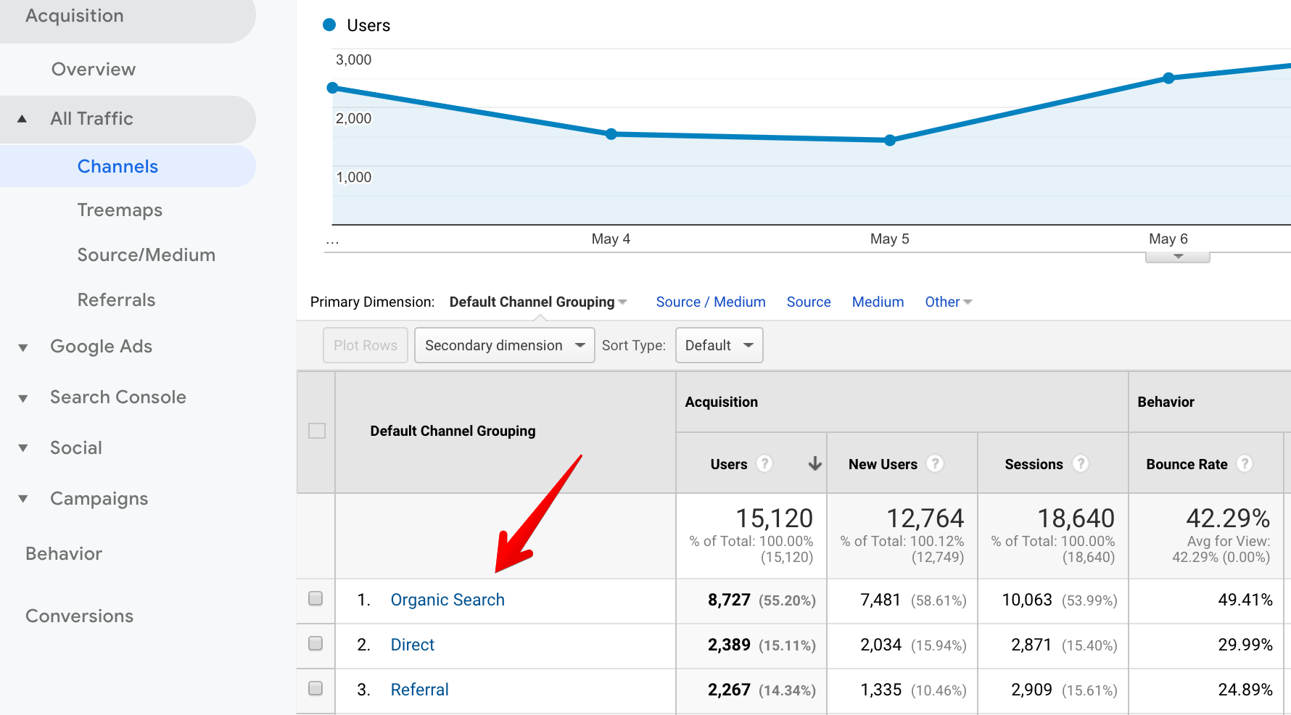Click Referral new users value 1,335
The image size is (1291, 715).
[x=881, y=690]
